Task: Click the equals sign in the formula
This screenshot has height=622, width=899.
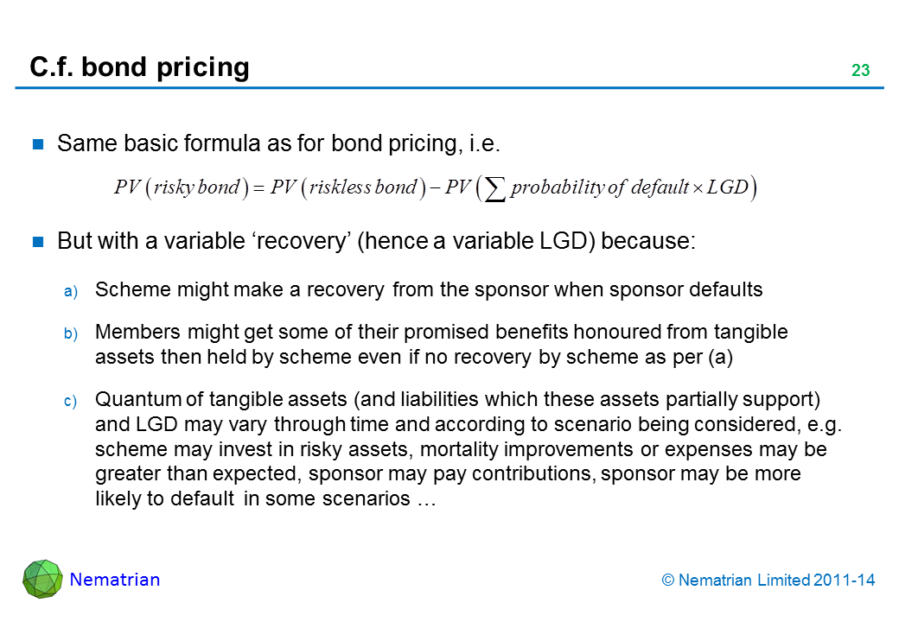Action: pos(256,187)
